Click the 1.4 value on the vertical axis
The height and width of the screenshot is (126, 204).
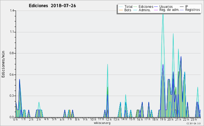point(12,11)
